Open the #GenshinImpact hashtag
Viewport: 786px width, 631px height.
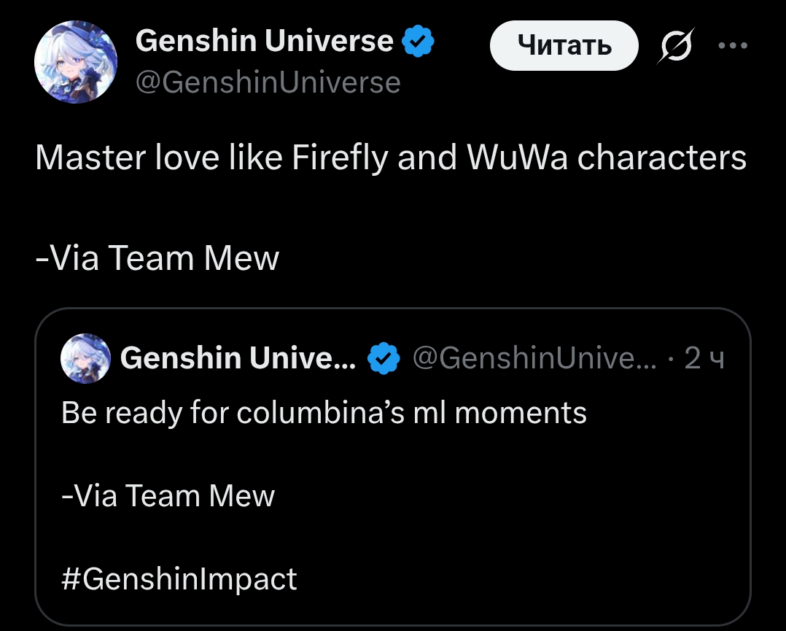tap(179, 579)
